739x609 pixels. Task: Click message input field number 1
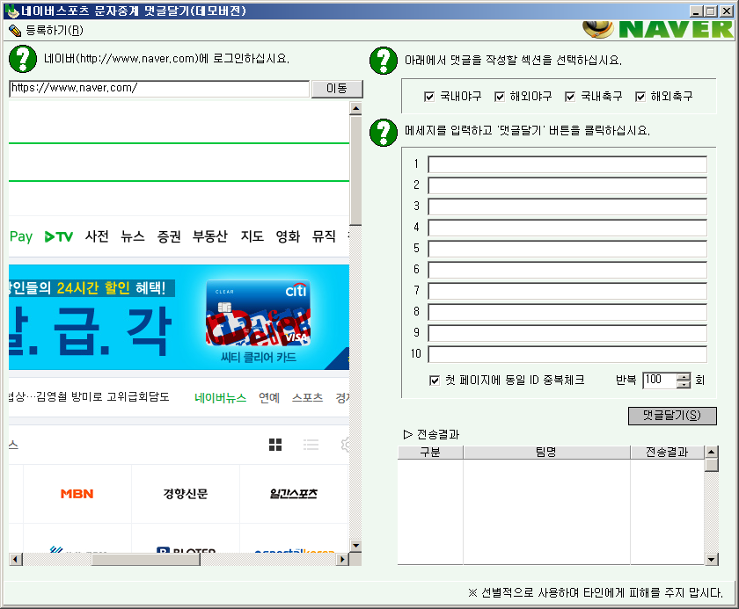[x=567, y=164]
